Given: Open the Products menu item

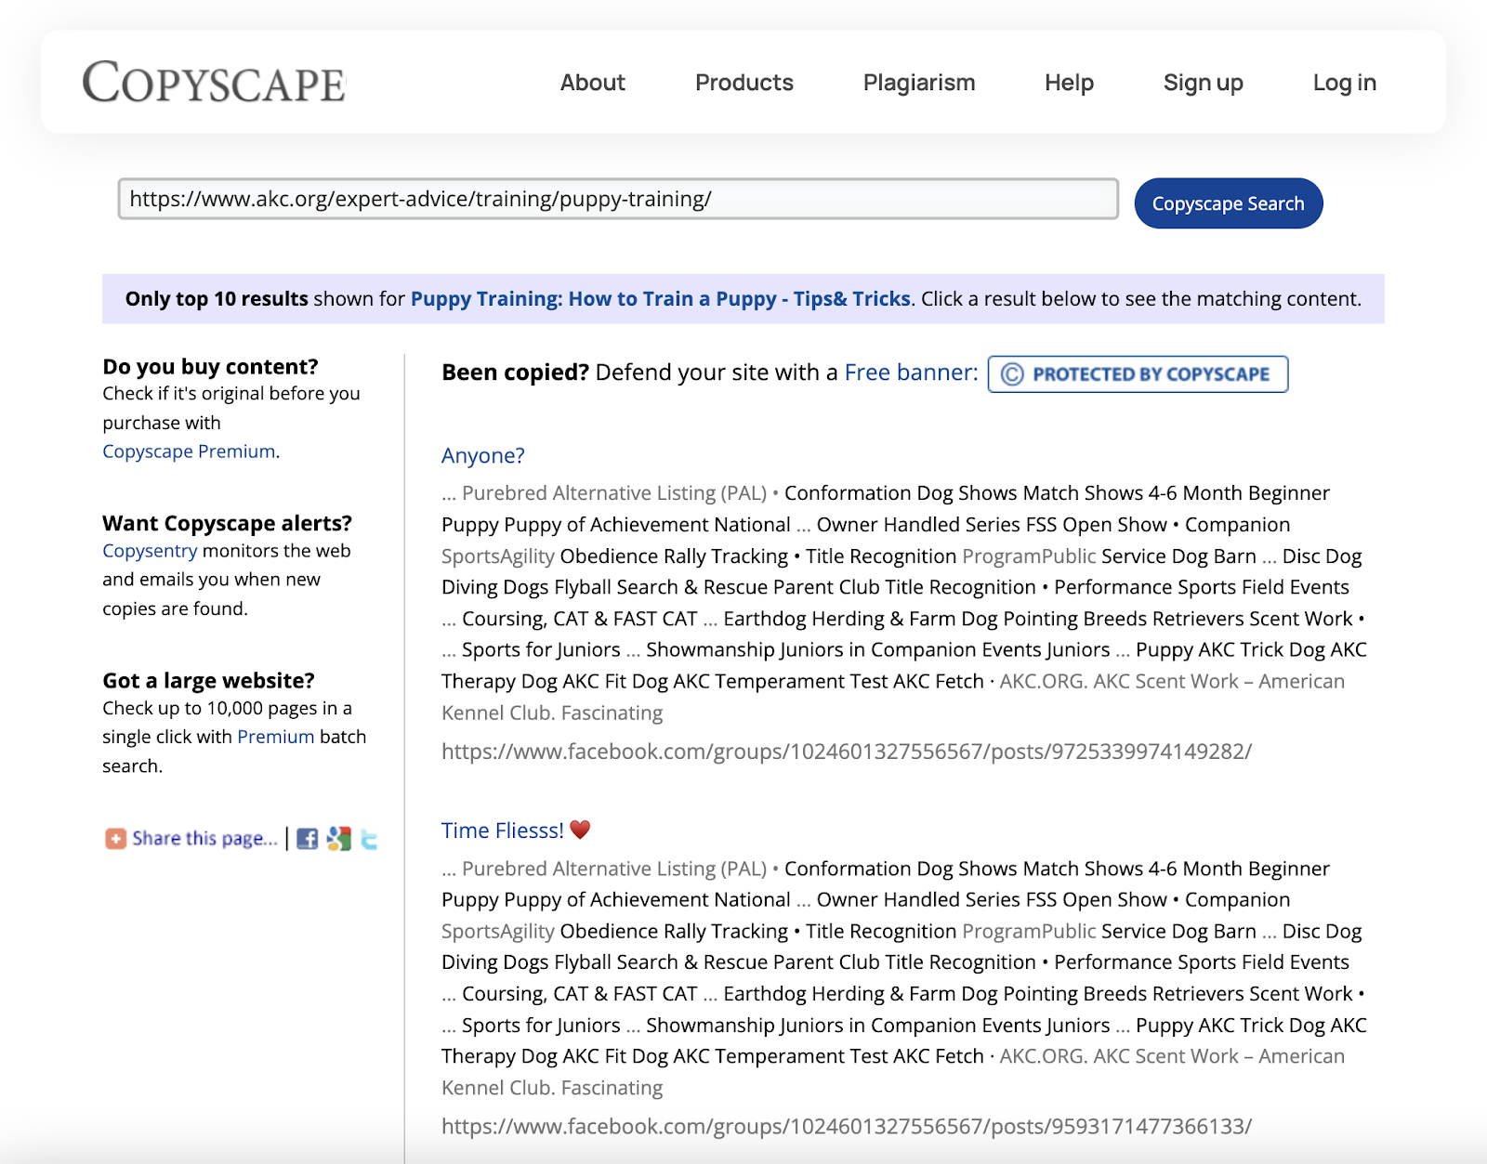Looking at the screenshot, I should pyautogui.click(x=743, y=83).
